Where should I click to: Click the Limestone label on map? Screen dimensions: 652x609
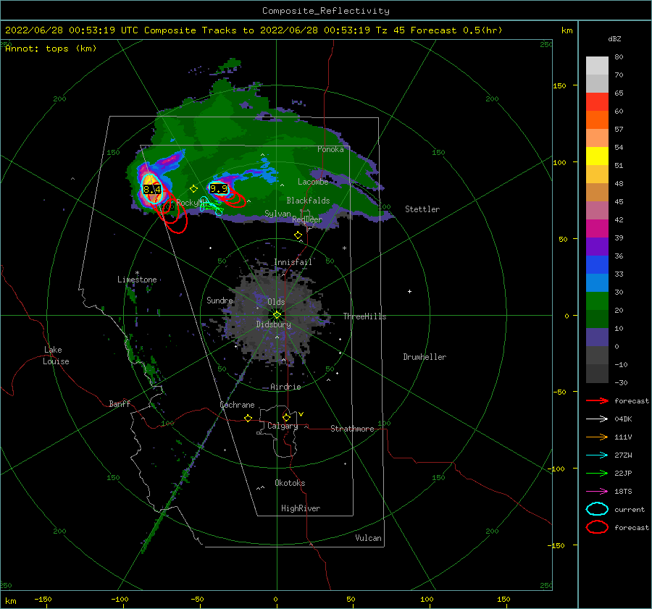click(x=137, y=280)
